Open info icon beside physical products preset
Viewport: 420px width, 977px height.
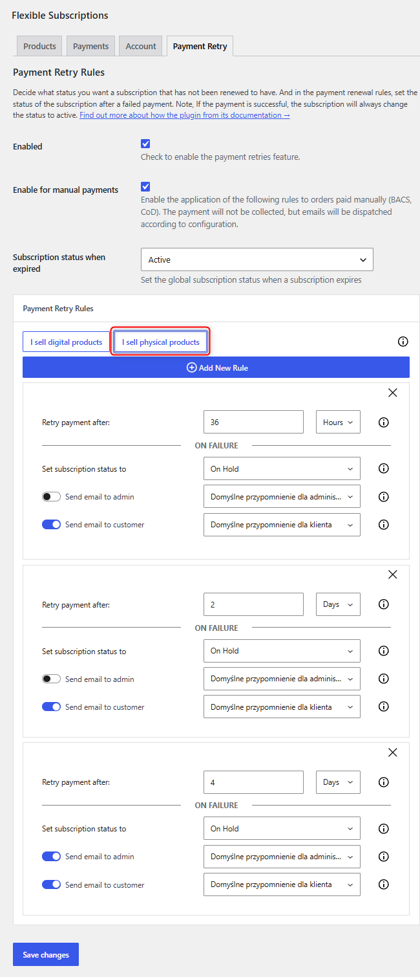(x=403, y=342)
